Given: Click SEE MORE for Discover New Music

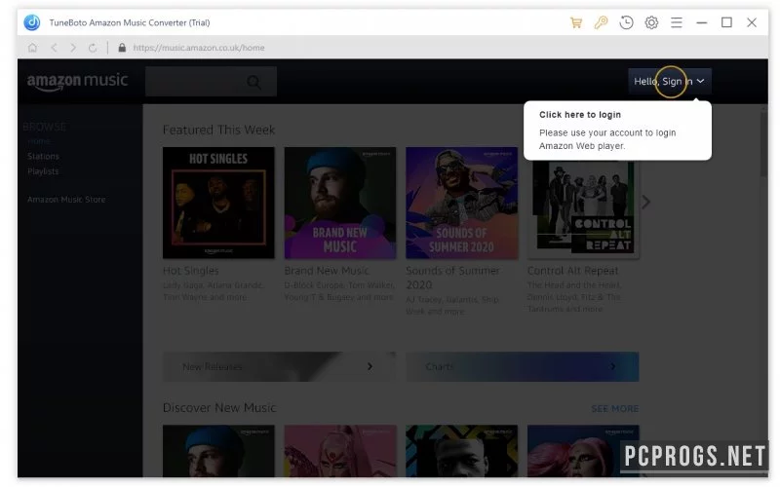Looking at the screenshot, I should click(x=615, y=408).
